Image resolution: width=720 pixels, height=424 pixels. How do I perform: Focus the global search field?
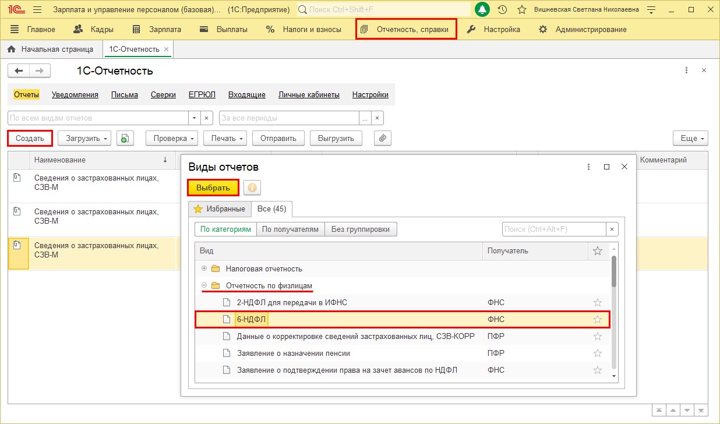[384, 10]
